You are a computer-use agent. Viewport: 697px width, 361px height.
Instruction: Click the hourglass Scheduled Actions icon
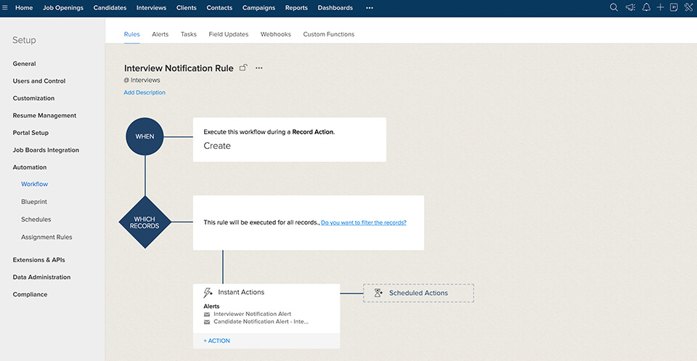pyautogui.click(x=378, y=293)
